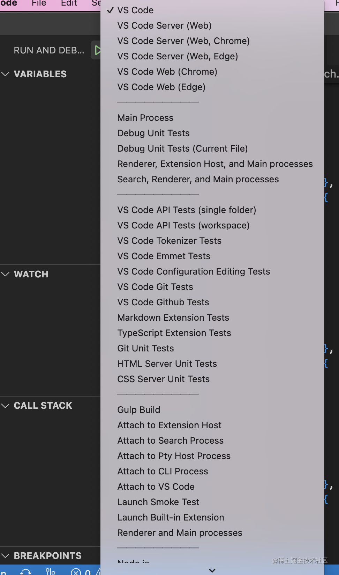Start debugging with the green play icon

point(97,50)
